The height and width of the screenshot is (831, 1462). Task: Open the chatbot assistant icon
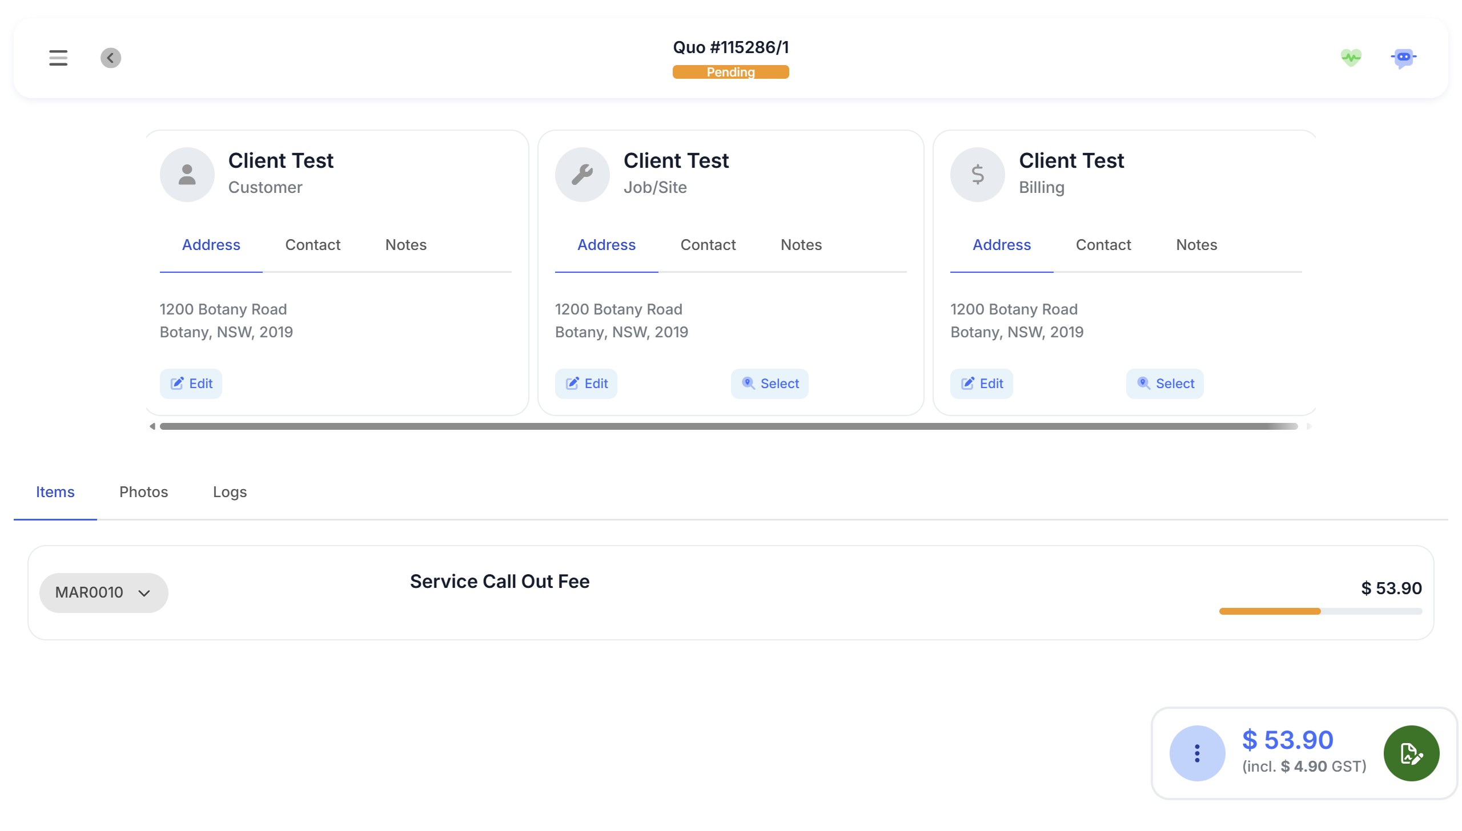coord(1403,58)
